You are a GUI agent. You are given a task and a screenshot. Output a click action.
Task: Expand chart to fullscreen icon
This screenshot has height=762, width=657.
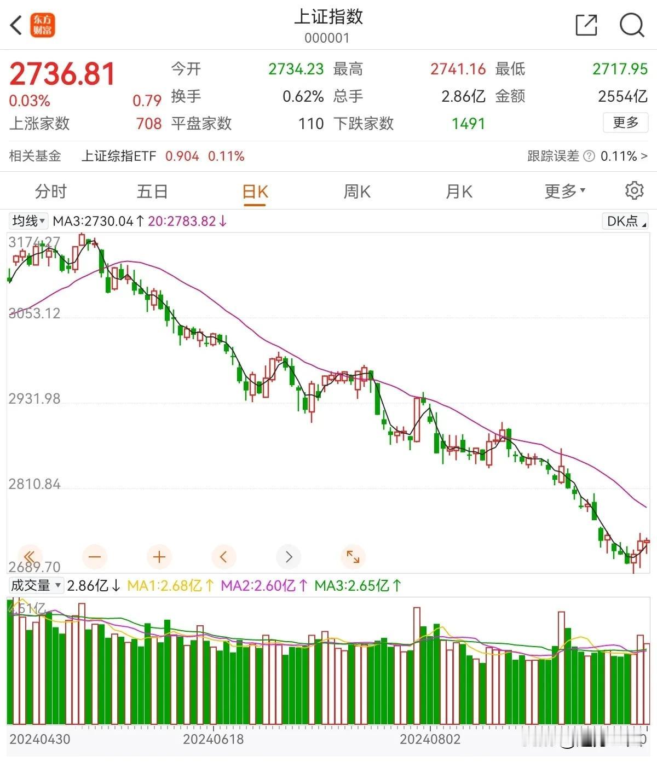(353, 557)
